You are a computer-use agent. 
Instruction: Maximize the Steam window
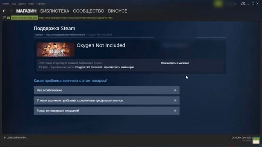click(x=253, y=4)
